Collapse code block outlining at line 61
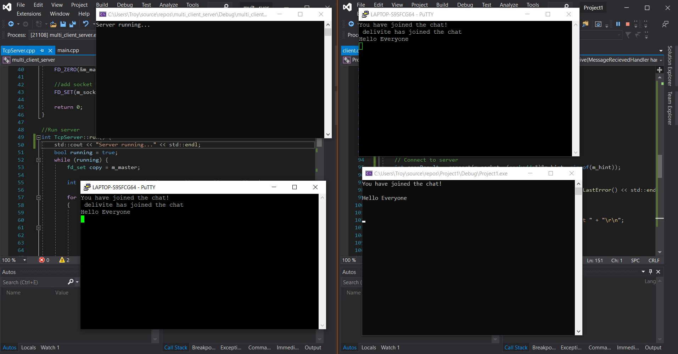The image size is (678, 354). pyautogui.click(x=39, y=227)
